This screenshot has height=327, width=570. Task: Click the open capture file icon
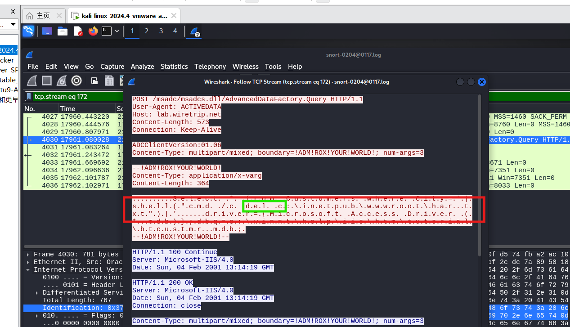point(94,81)
